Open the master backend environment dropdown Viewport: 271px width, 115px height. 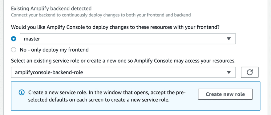point(128,39)
